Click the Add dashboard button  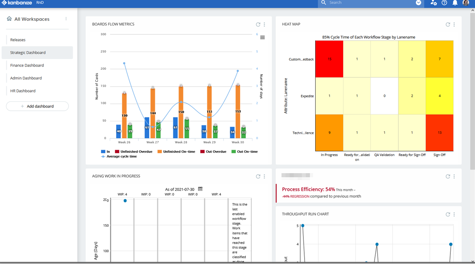[37, 106]
